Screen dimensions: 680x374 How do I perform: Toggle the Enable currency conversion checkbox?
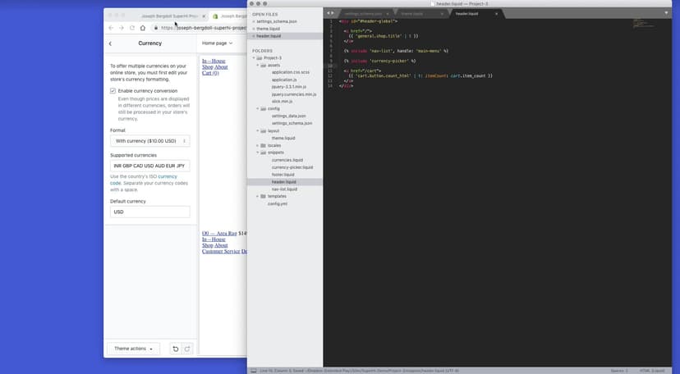coord(113,91)
